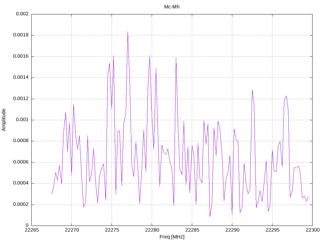Viewport: 321px width, 241px height.
Task: Click the 22300 x-axis tick label
Action: pyautogui.click(x=313, y=230)
